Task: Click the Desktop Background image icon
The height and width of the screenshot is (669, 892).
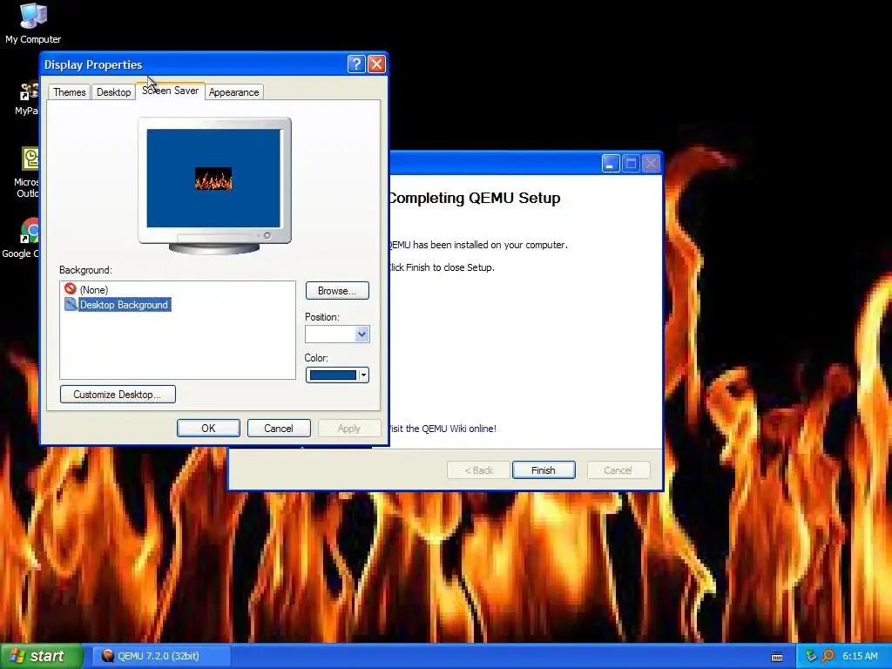Action: (x=71, y=304)
